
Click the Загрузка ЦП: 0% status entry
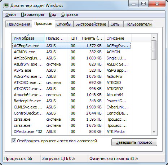coord(58,159)
